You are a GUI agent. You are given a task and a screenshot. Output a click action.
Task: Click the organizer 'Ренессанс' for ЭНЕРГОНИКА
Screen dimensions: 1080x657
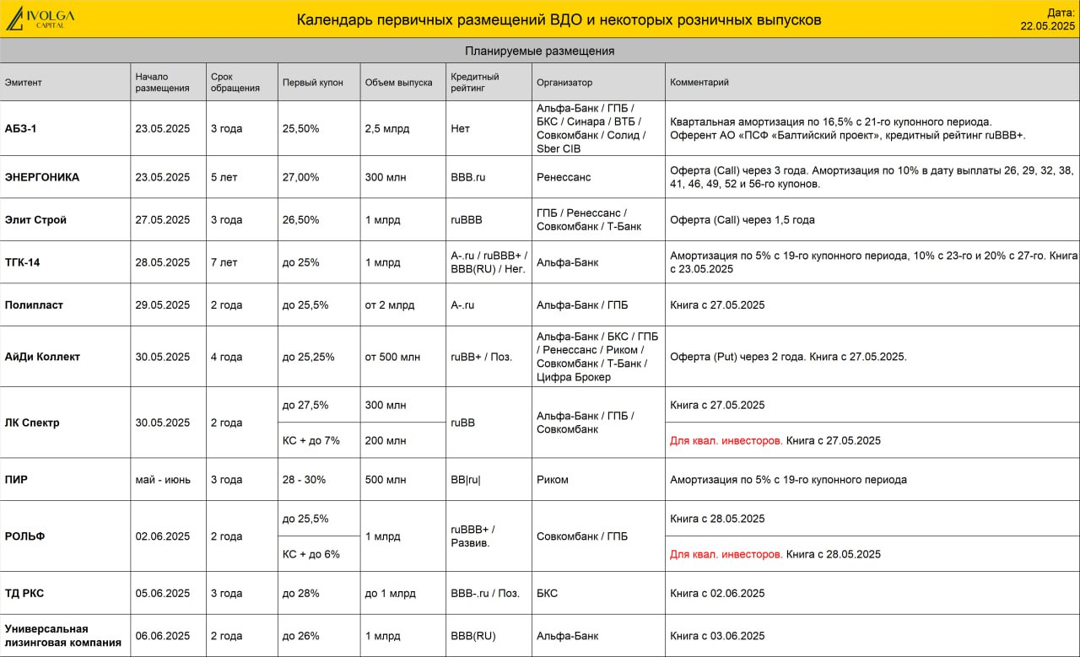564,177
